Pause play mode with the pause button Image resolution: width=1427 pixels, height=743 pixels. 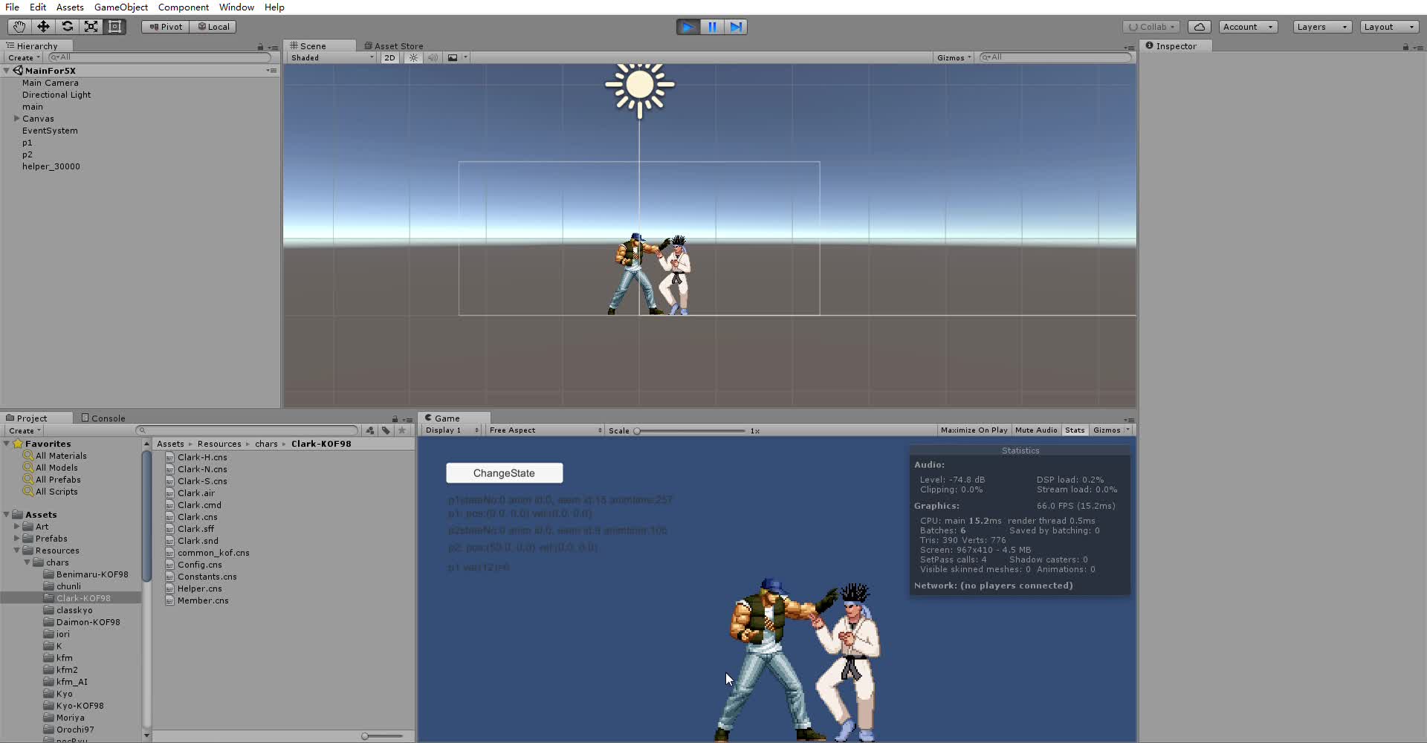tap(711, 26)
